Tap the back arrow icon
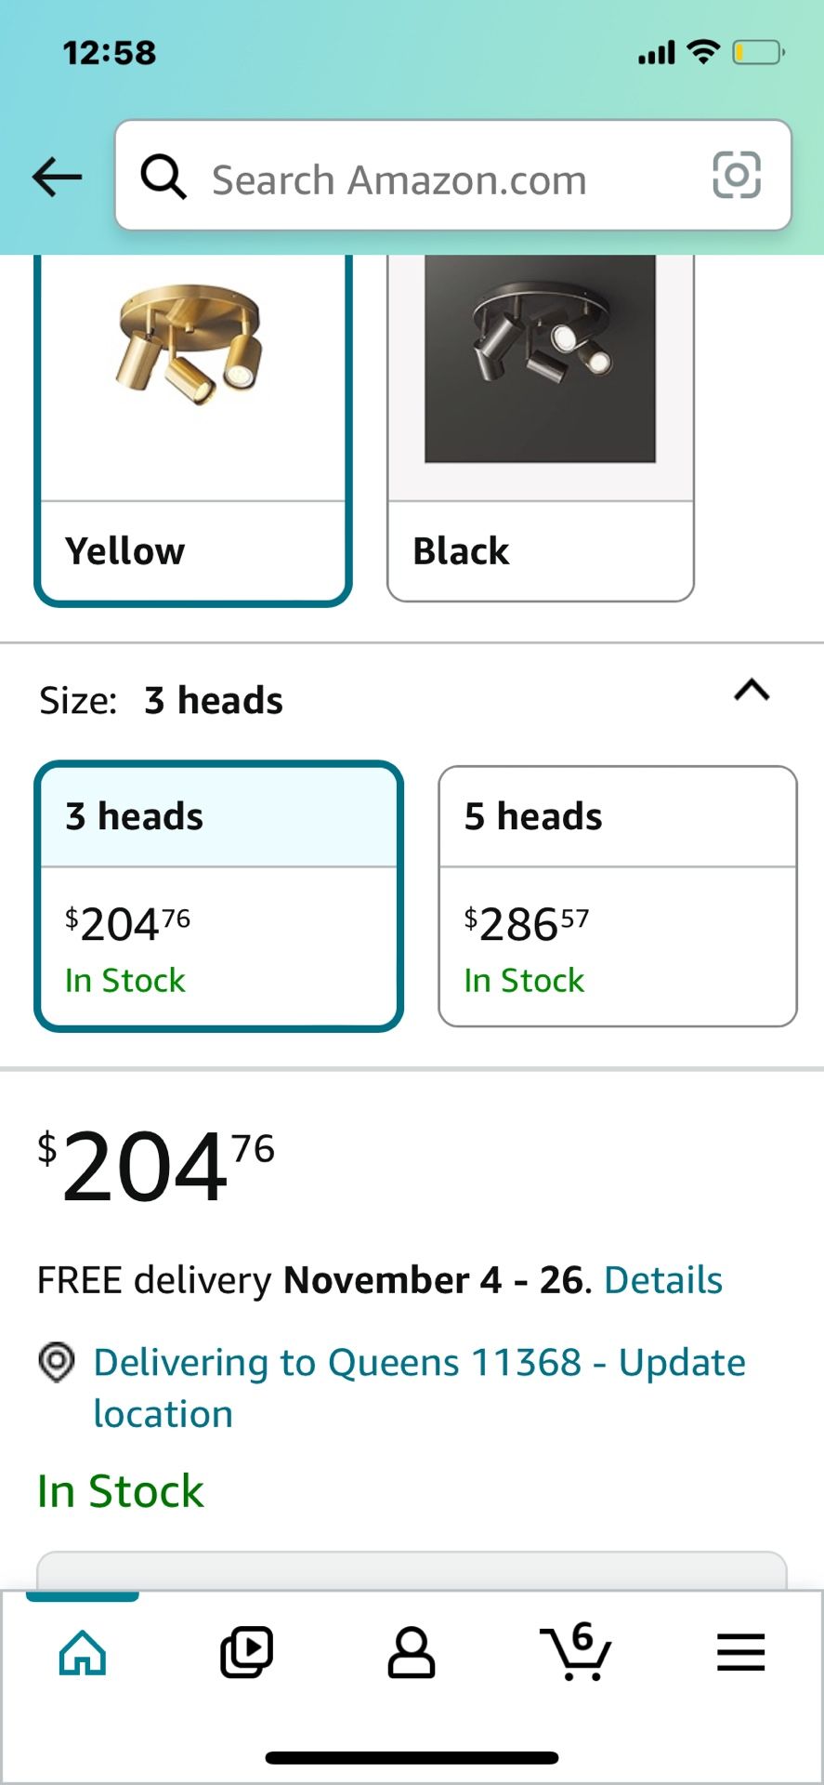This screenshot has height=1785, width=824. coord(57,177)
